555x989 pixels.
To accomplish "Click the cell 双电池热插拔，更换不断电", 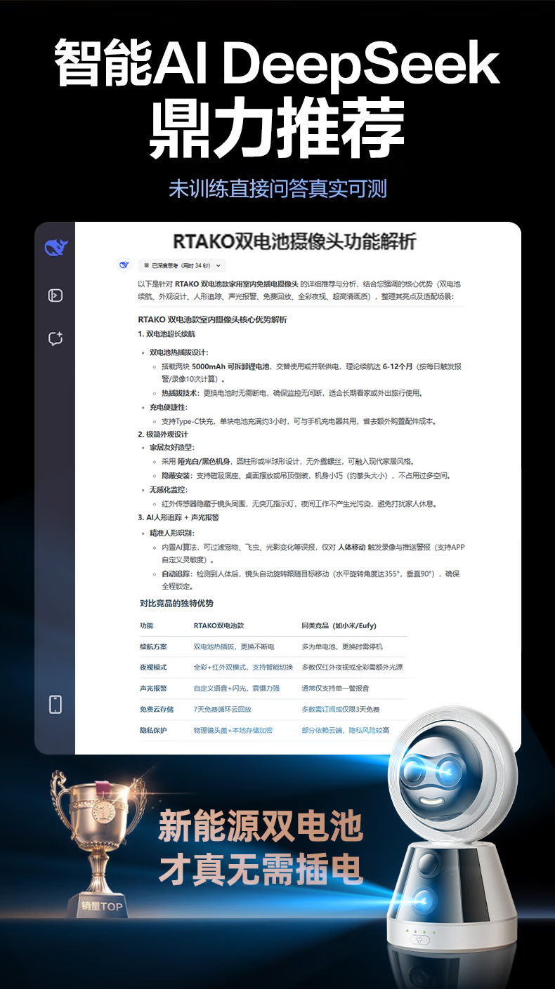I will pyautogui.click(x=234, y=646).
